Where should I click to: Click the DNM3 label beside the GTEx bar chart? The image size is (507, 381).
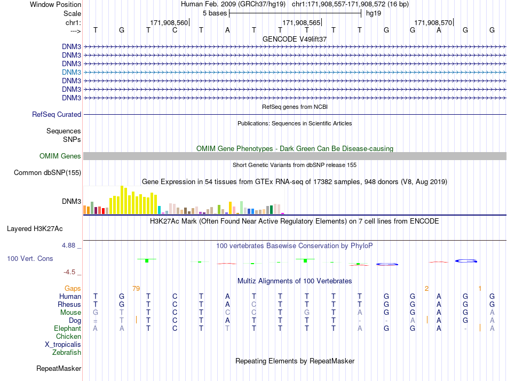coord(72,202)
